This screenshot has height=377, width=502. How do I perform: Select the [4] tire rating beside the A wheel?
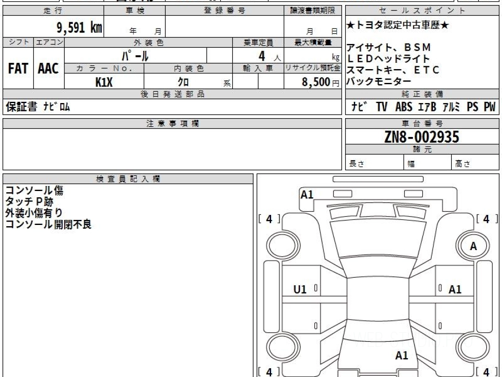[486, 219]
